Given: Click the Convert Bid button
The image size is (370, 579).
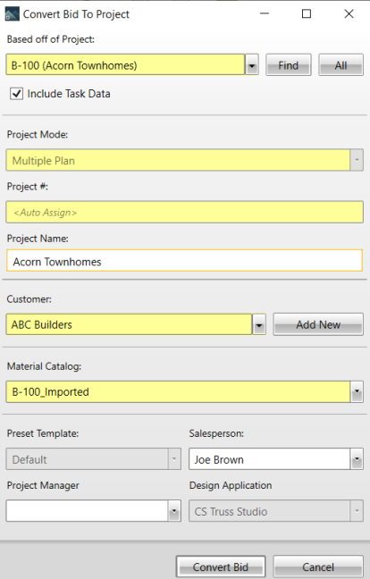Looking at the screenshot, I should tap(221, 566).
